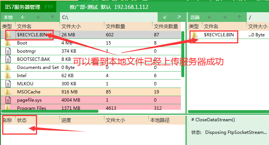Select the 推广部-测试 server connection tab
This screenshot has height=145, width=269.
84,7
